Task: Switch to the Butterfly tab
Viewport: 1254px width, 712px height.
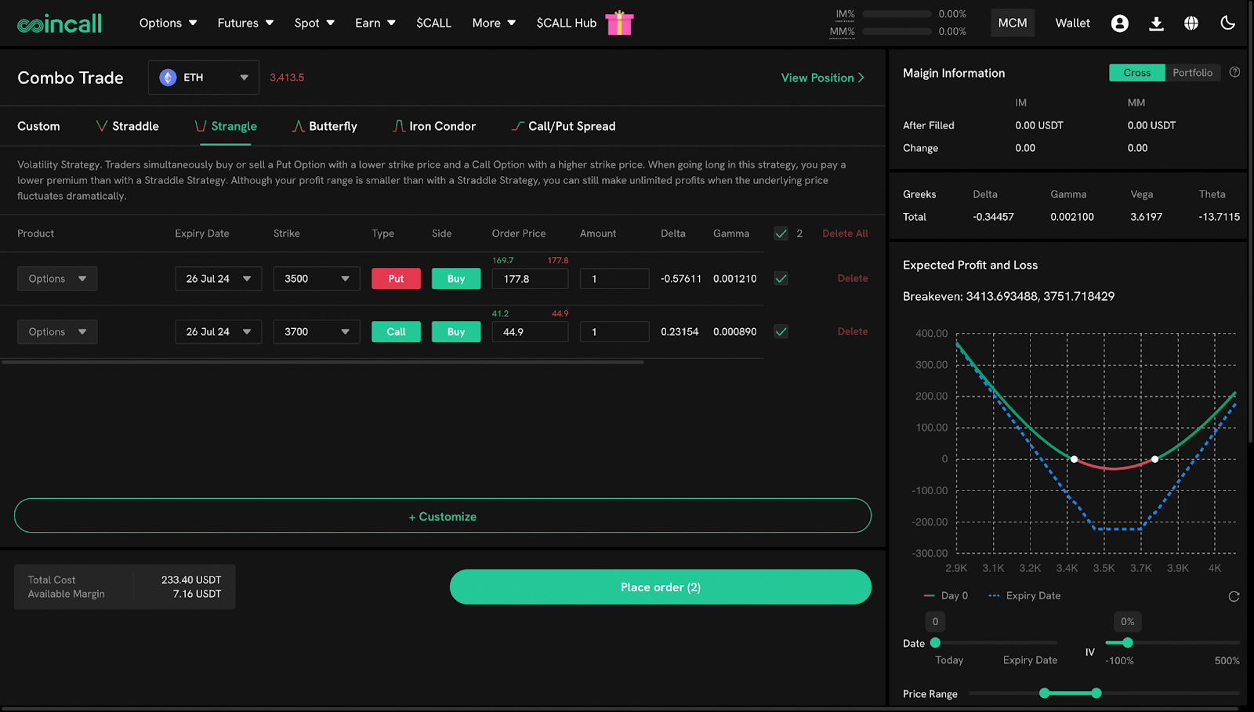Action: click(x=324, y=126)
